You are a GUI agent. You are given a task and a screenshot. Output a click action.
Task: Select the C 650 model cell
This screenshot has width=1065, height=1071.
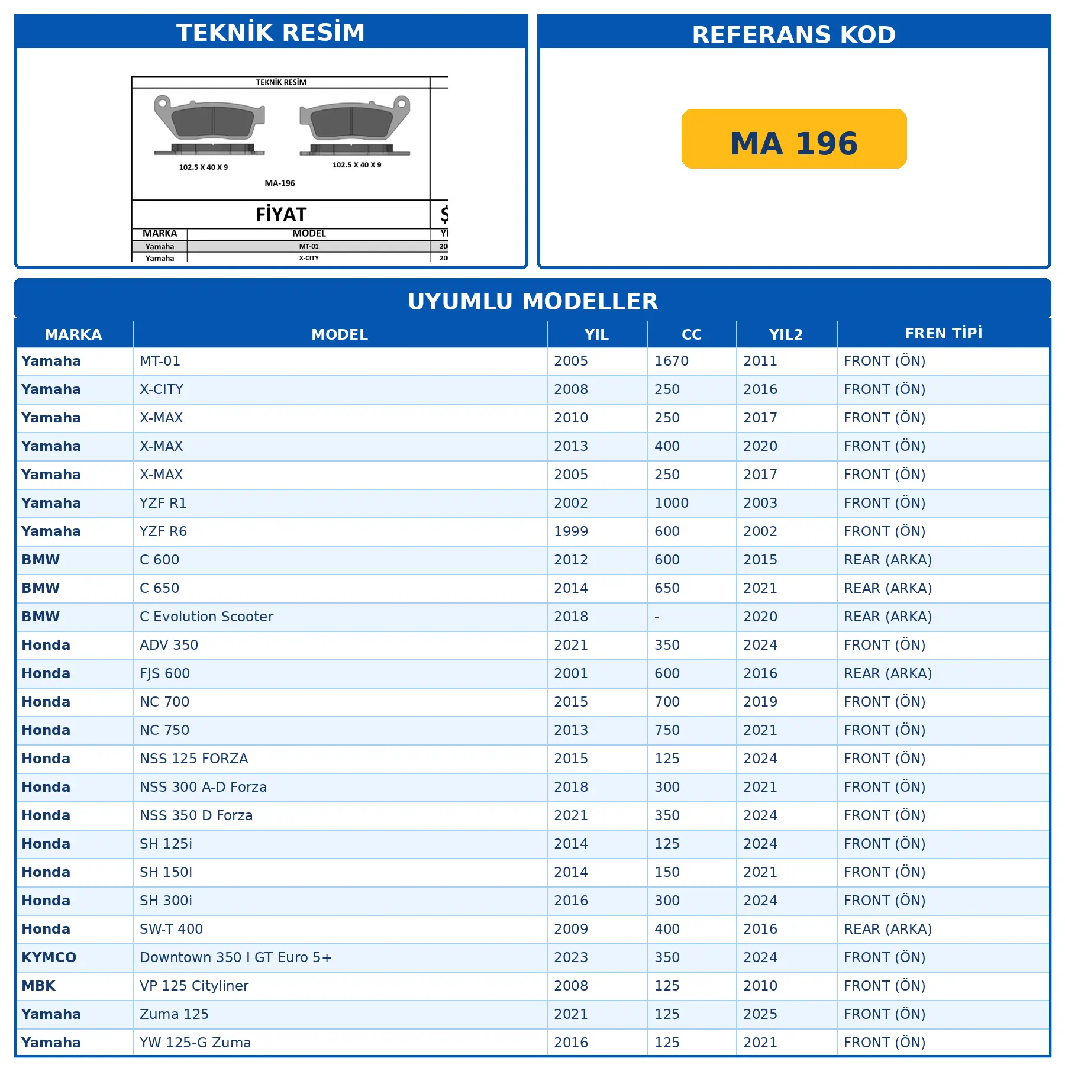[340, 588]
